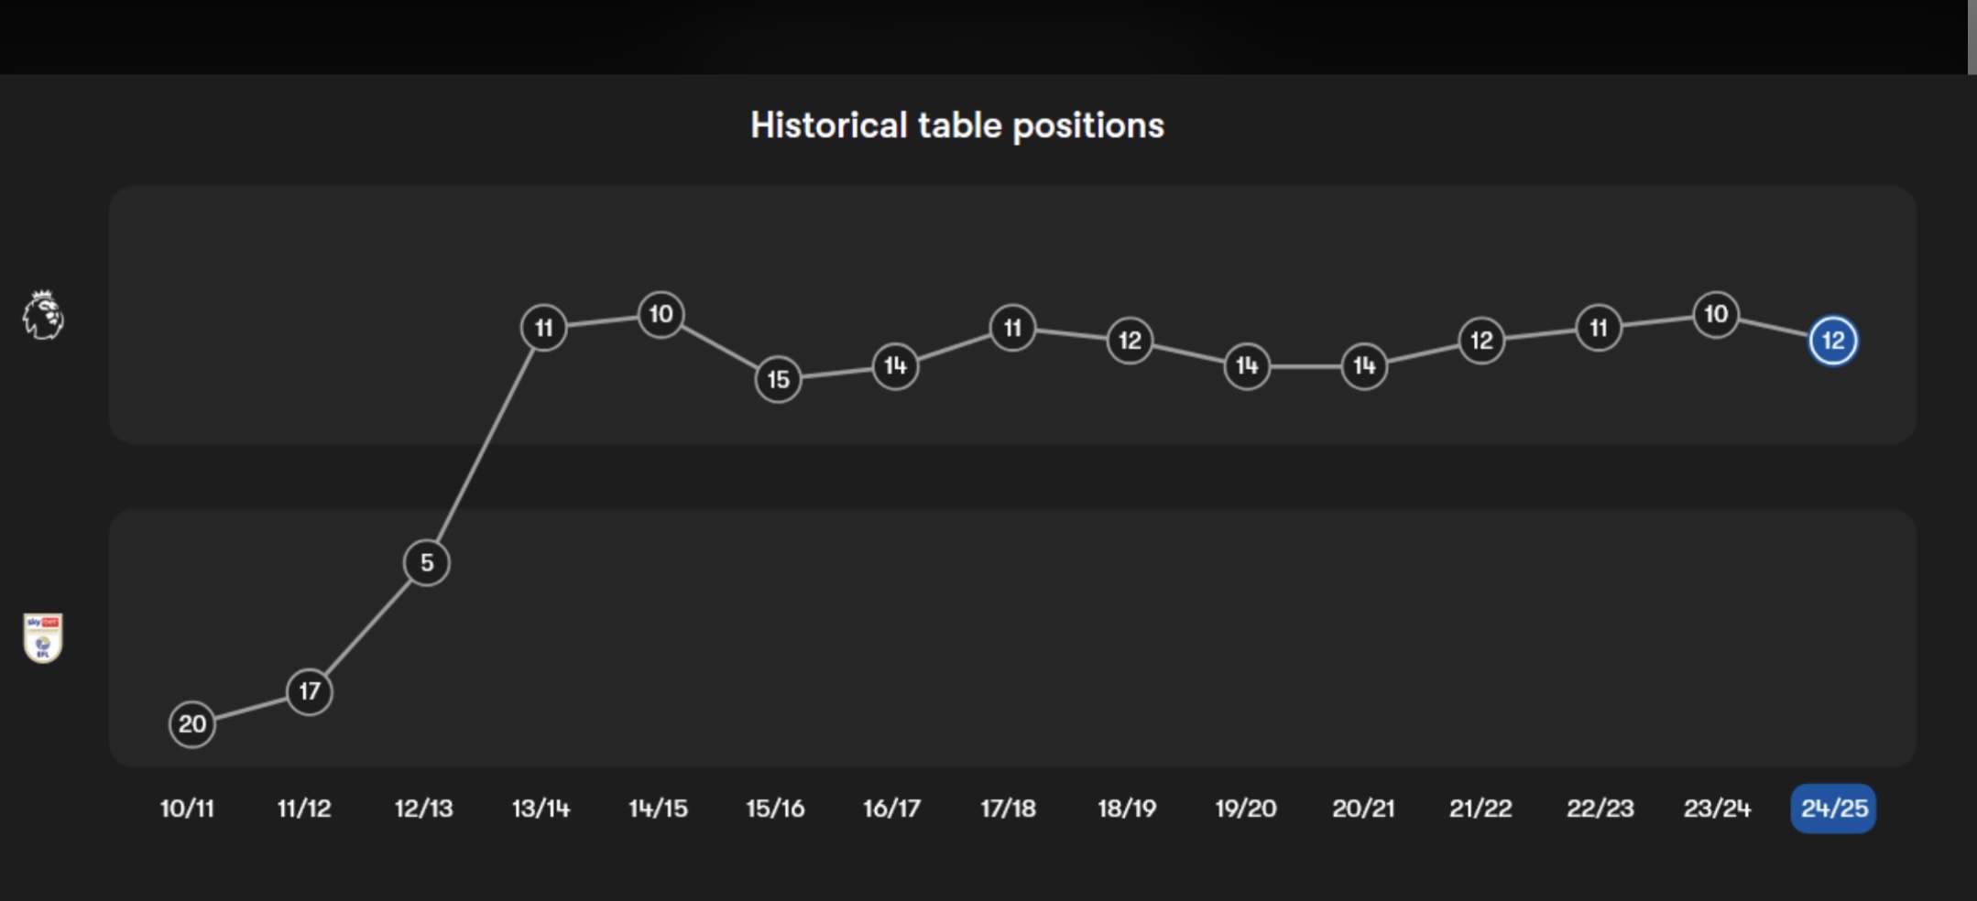Click the position 15 marker for 15/16

[x=779, y=379]
